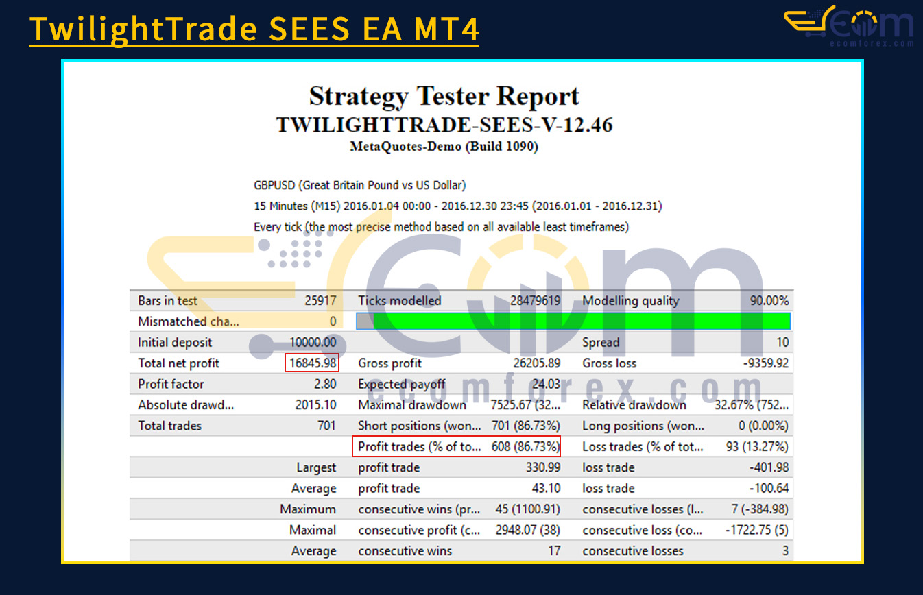Click Profit factor value 2.80
Screen dimensions: 923x595
click(x=326, y=384)
